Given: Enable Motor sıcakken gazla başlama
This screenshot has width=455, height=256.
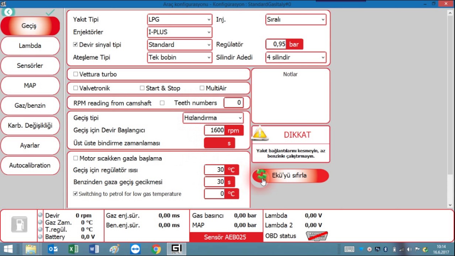Looking at the screenshot, I should pos(75,158).
